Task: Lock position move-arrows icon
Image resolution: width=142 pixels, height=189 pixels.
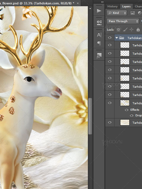Action: pos(131,30)
